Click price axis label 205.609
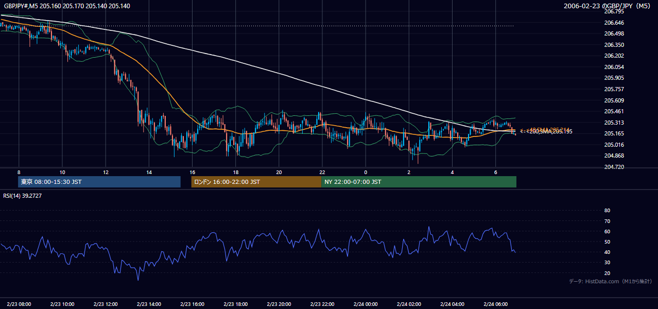This screenshot has width=658, height=309. pos(614,100)
